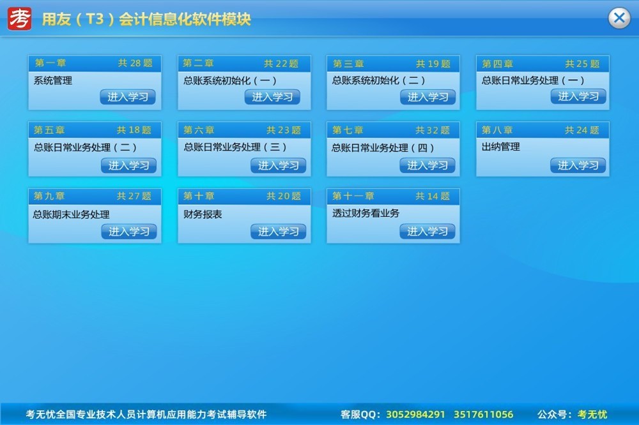Enter study for 出纳管理 chapter
Viewport: 639px width, 425px height.
pyautogui.click(x=578, y=165)
